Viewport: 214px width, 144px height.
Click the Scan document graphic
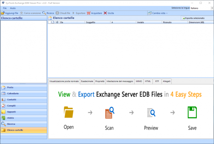click(x=109, y=113)
